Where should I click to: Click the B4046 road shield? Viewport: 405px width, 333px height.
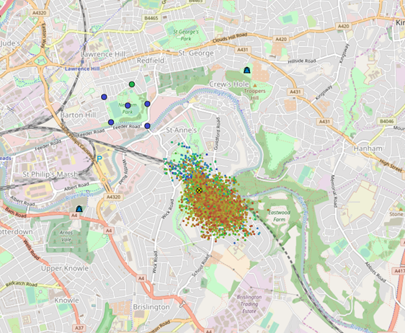[x=387, y=121]
